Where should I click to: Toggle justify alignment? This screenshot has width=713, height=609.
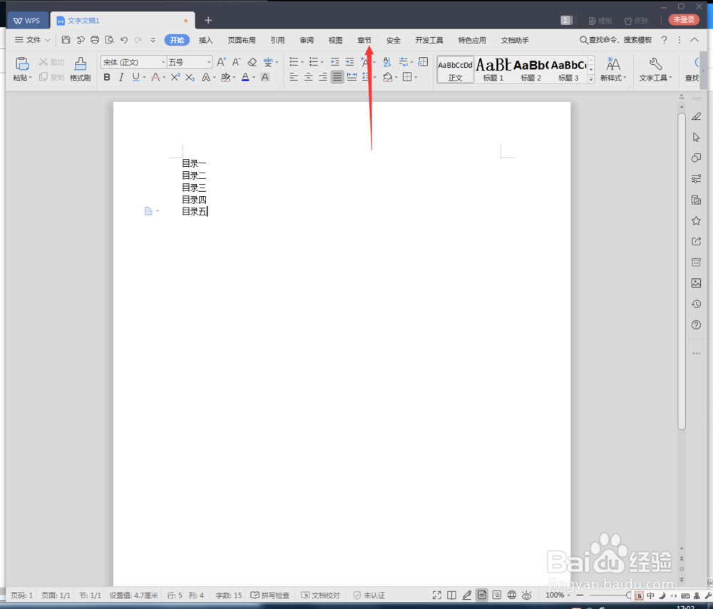click(x=337, y=77)
